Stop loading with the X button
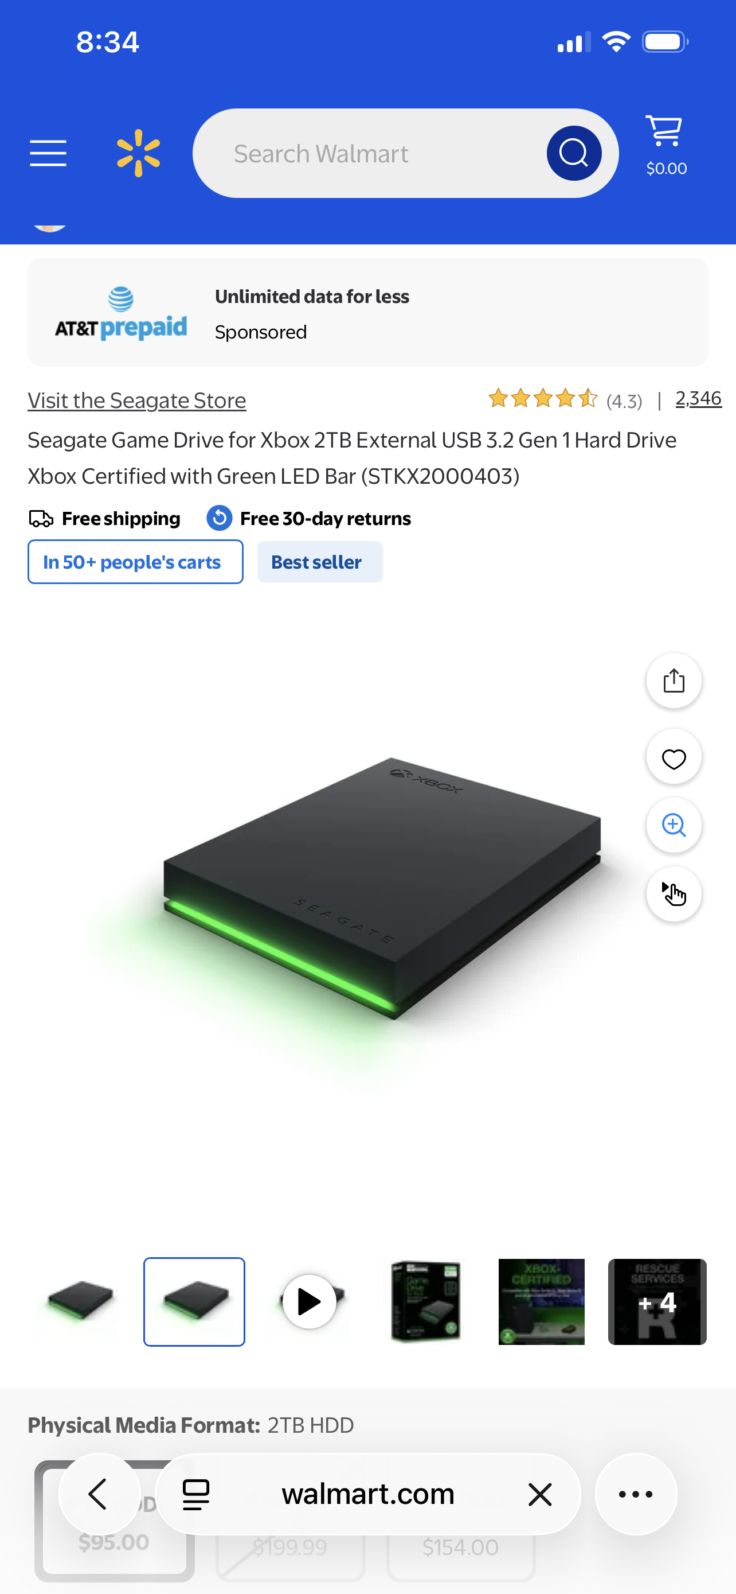 (x=539, y=1494)
